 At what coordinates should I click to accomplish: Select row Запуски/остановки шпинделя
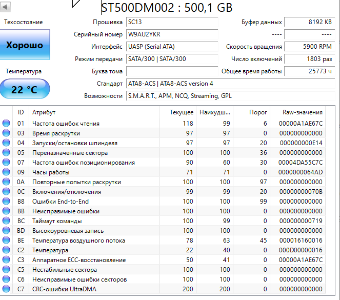(163, 143)
